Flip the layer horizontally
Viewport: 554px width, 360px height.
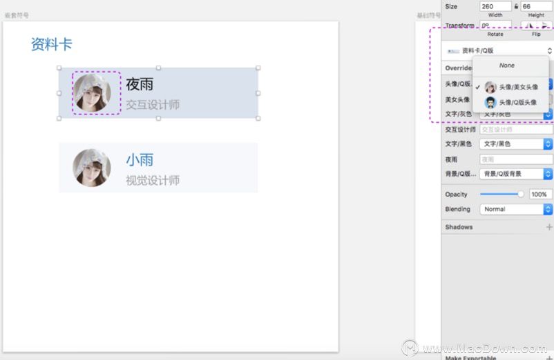[529, 26]
